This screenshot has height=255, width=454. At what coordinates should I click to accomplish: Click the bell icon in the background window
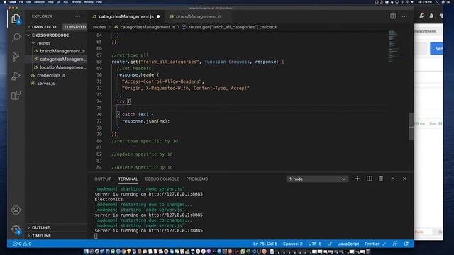(x=431, y=16)
